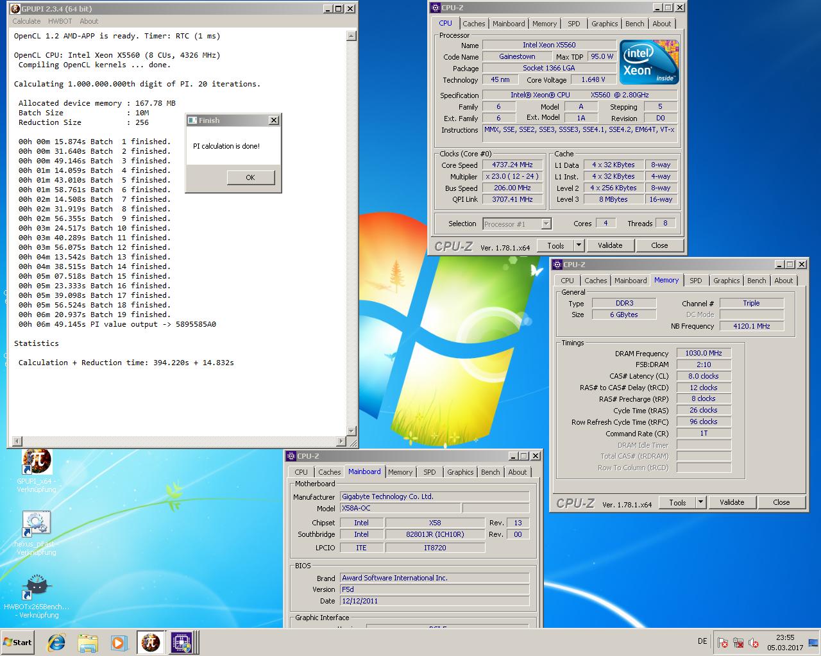Click the volume tray icon

pos(754,643)
